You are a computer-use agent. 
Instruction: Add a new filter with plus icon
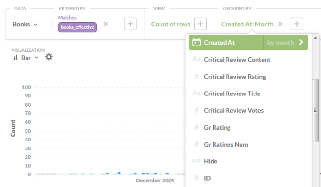click(131, 24)
